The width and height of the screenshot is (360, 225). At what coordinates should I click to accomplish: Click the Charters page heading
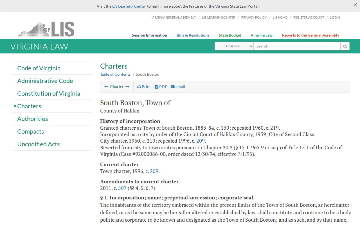click(x=114, y=66)
